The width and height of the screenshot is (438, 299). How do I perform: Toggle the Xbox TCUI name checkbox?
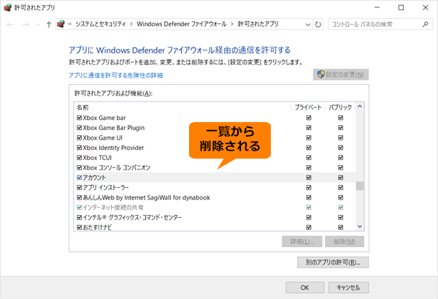tap(80, 158)
